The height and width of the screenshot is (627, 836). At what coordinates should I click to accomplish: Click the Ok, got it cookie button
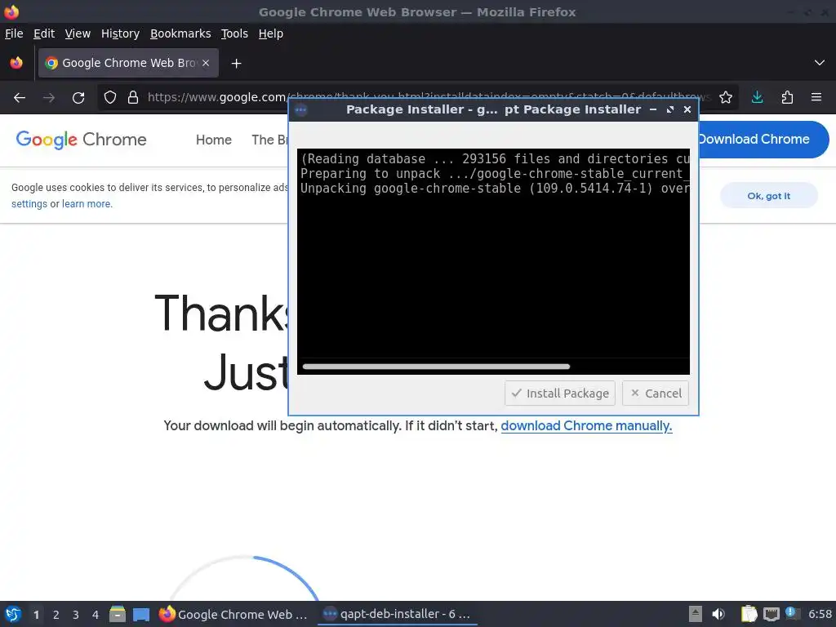769,196
